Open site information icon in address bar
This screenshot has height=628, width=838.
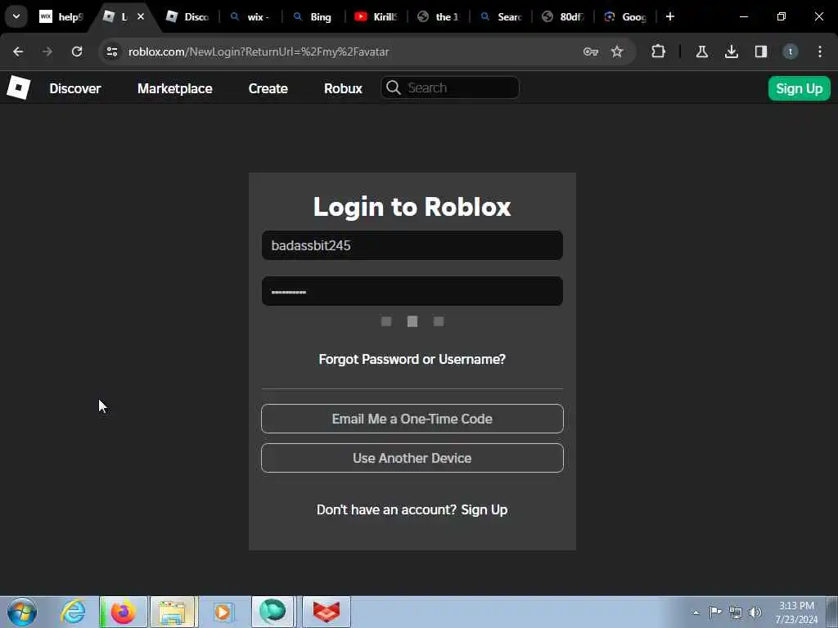[x=111, y=52]
